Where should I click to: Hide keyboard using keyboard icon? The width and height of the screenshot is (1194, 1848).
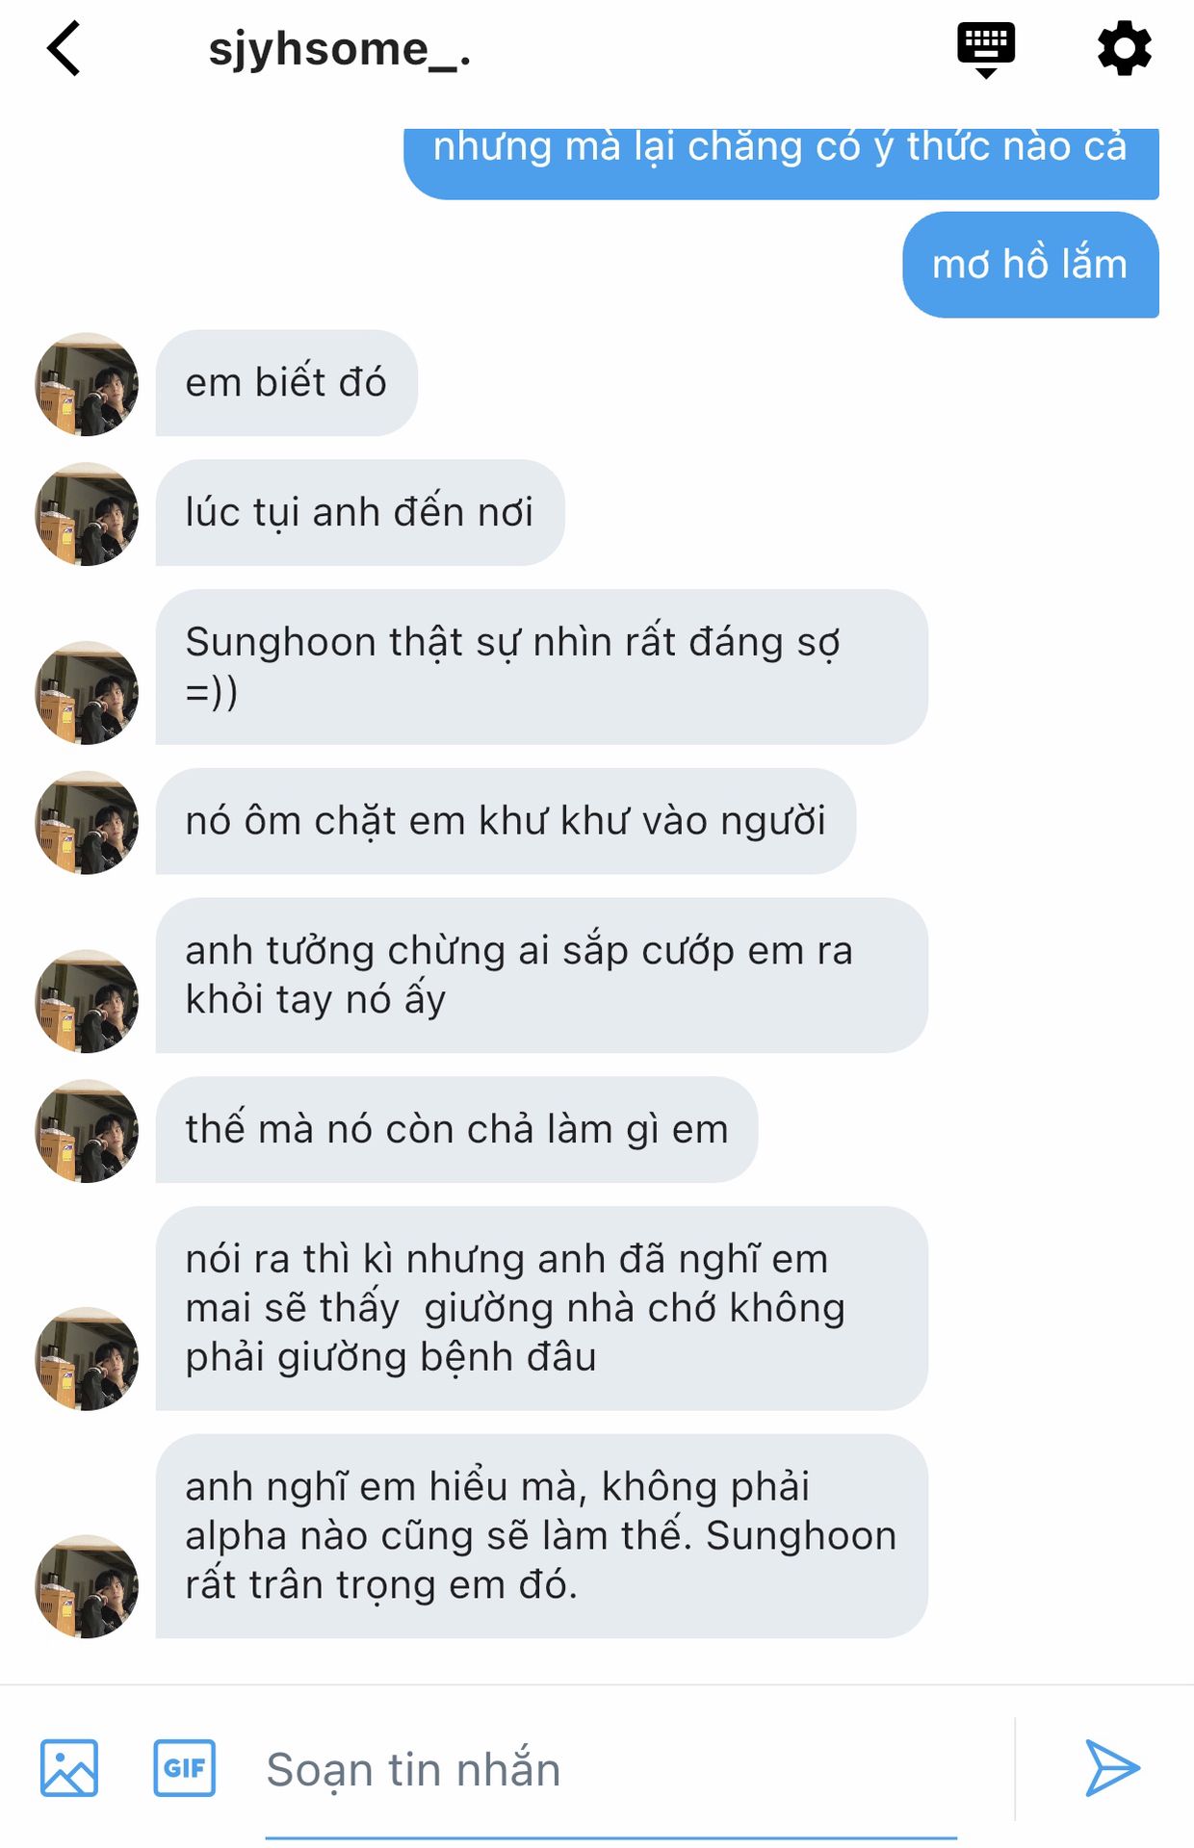pyautogui.click(x=985, y=50)
